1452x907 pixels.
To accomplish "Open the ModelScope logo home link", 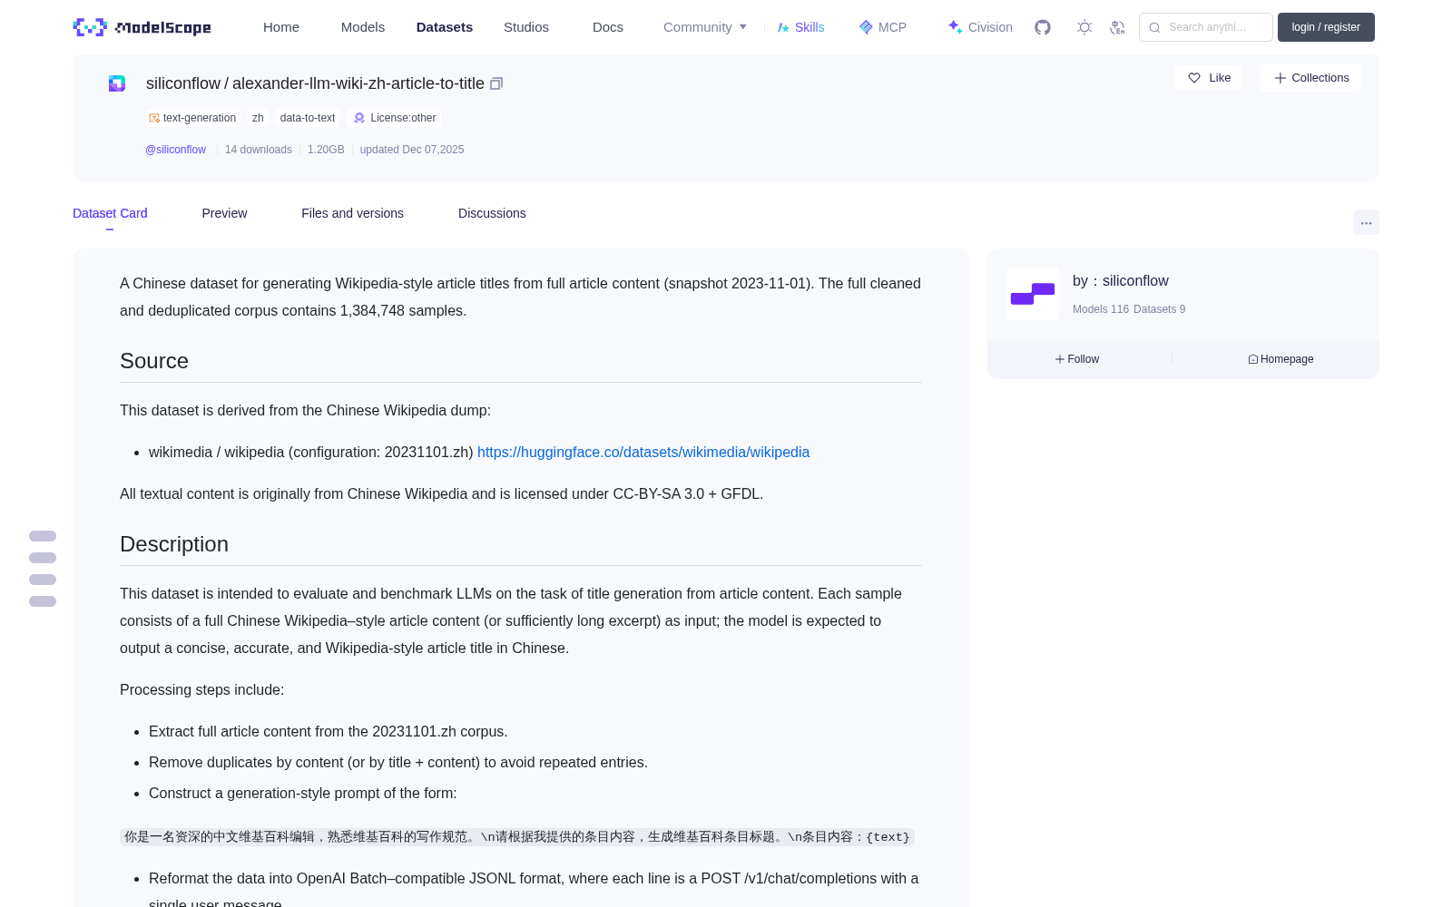I will (142, 27).
